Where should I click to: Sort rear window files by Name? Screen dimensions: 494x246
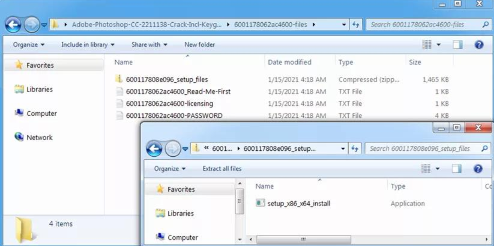[123, 62]
